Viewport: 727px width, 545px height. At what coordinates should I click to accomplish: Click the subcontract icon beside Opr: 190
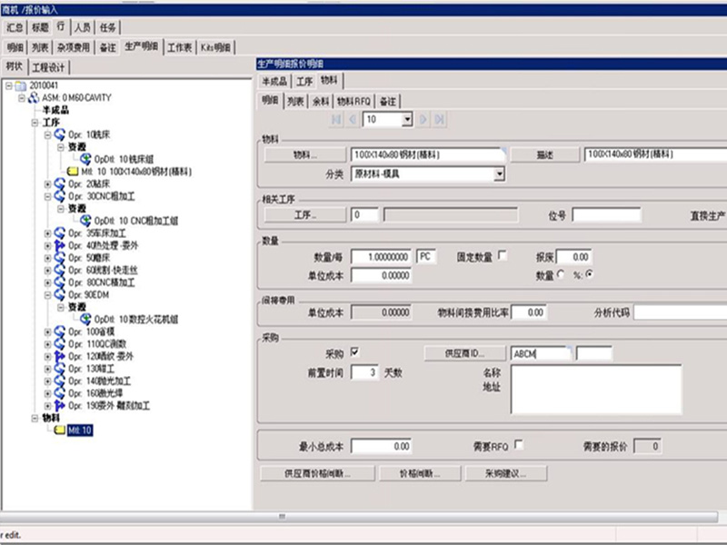point(60,405)
